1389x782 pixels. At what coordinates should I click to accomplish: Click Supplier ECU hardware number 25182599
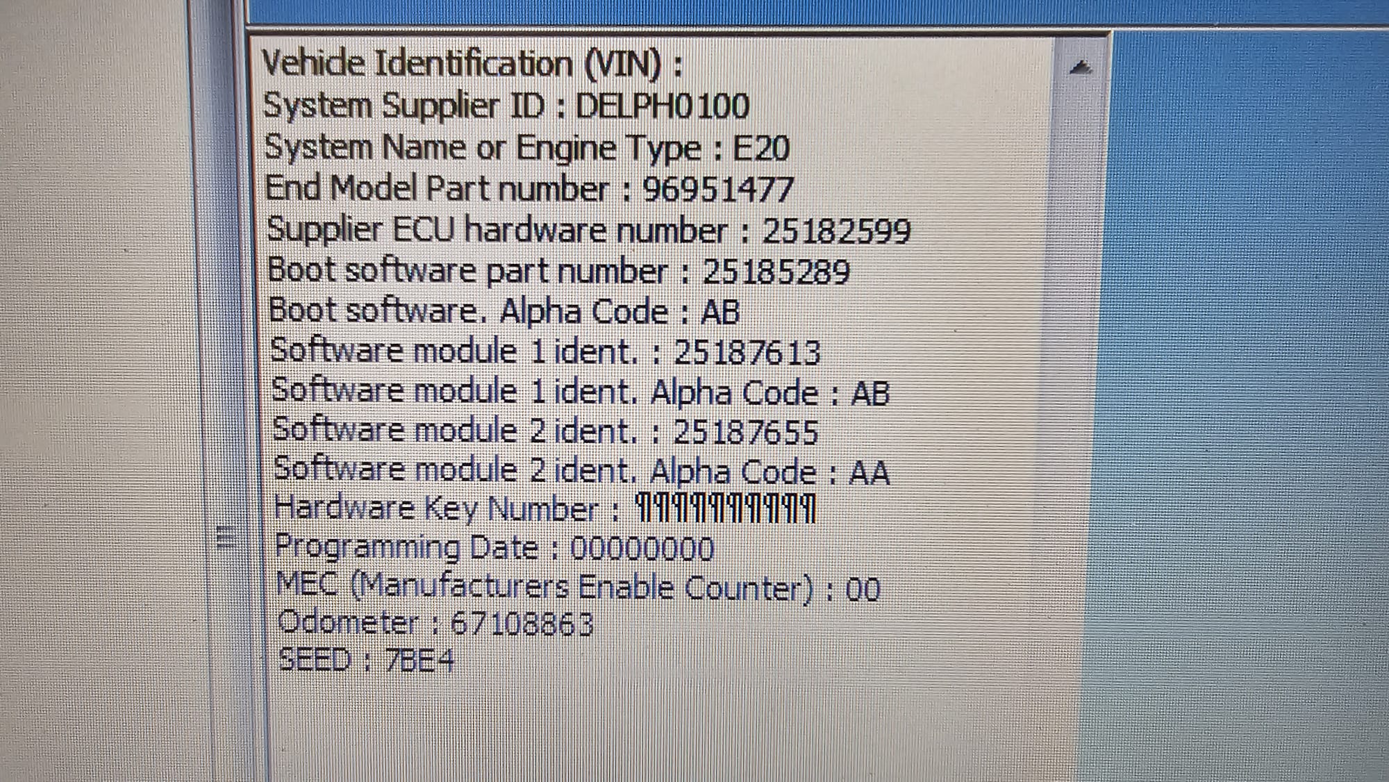click(590, 229)
